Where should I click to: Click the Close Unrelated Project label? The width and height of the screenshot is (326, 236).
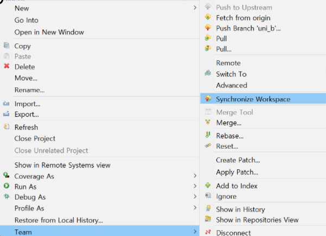(51, 150)
